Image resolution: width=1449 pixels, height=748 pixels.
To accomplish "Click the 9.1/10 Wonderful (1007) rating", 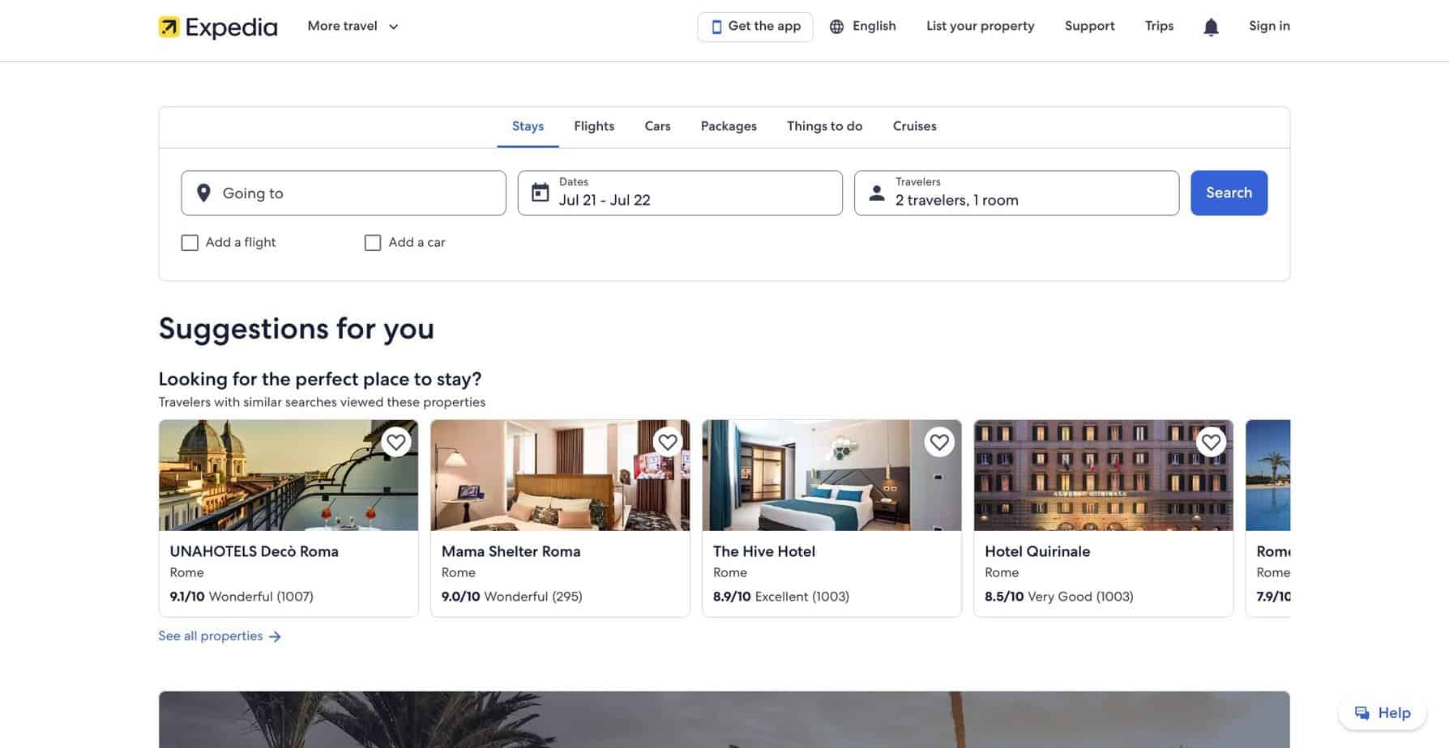I will 241,597.
